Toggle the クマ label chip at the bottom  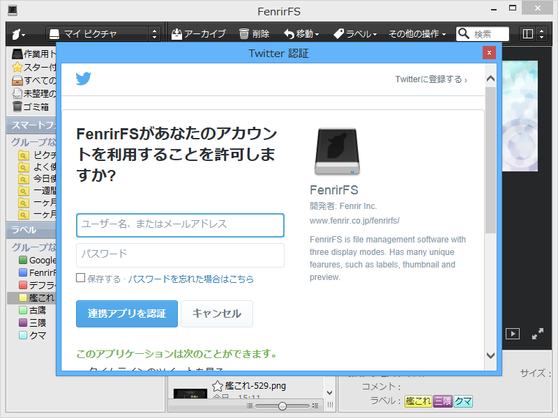pos(465,402)
